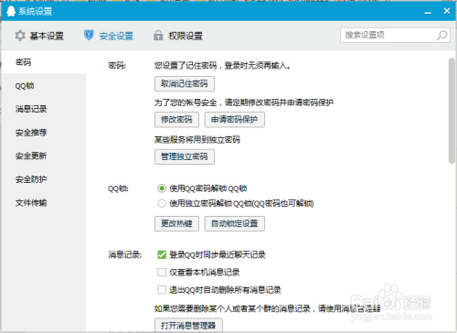This screenshot has width=457, height=333.
Task: Open 安全更新 in the sidebar
Action: (44, 156)
